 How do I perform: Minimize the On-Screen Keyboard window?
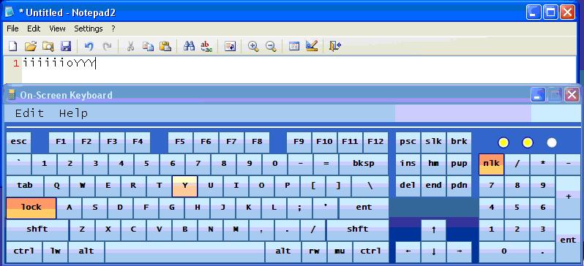point(538,95)
